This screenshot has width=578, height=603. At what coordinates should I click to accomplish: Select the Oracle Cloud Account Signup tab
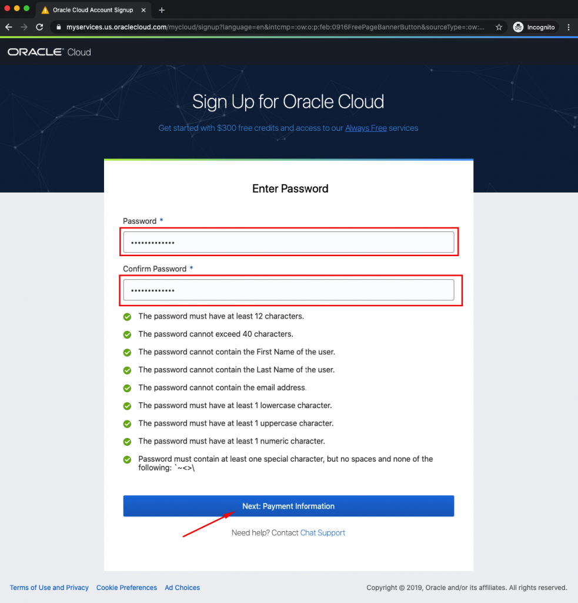pyautogui.click(x=94, y=9)
